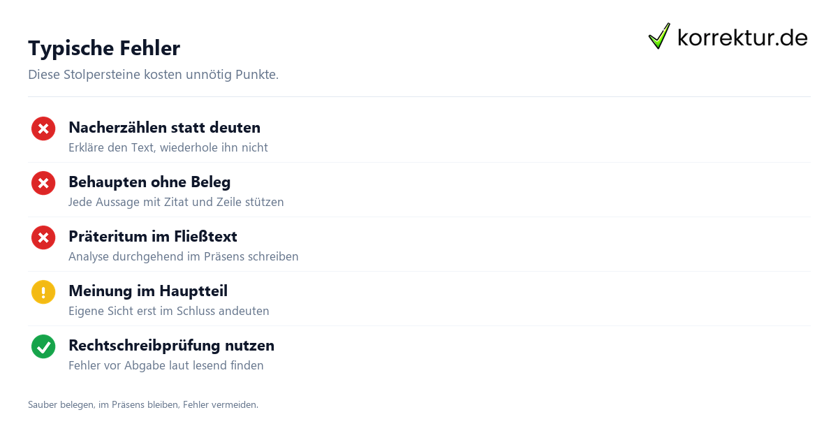Viewport: 838px width, 440px height.
Task: Click the hint Erkläre den Text, wiederhole ihn nicht
Action: [168, 147]
